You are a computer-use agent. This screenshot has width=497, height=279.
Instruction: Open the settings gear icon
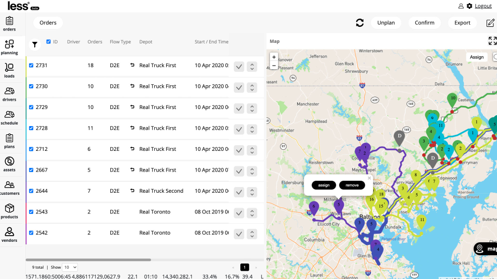[470, 6]
